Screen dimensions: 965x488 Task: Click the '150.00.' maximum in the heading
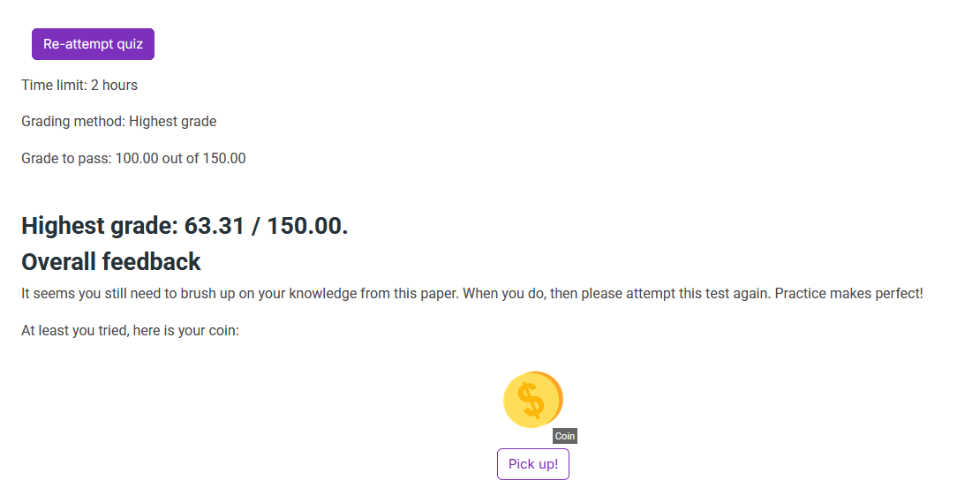click(x=308, y=226)
